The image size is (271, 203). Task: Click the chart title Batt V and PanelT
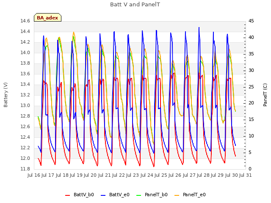pyautogui.click(x=135, y=4)
